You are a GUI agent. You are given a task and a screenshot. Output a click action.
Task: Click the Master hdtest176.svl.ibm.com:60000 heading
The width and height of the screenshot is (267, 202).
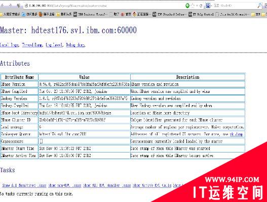point(68,30)
